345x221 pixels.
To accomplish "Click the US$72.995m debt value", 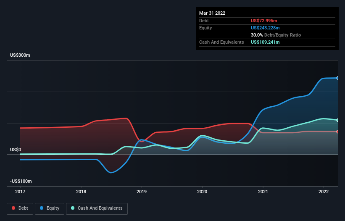I will pos(264,21).
